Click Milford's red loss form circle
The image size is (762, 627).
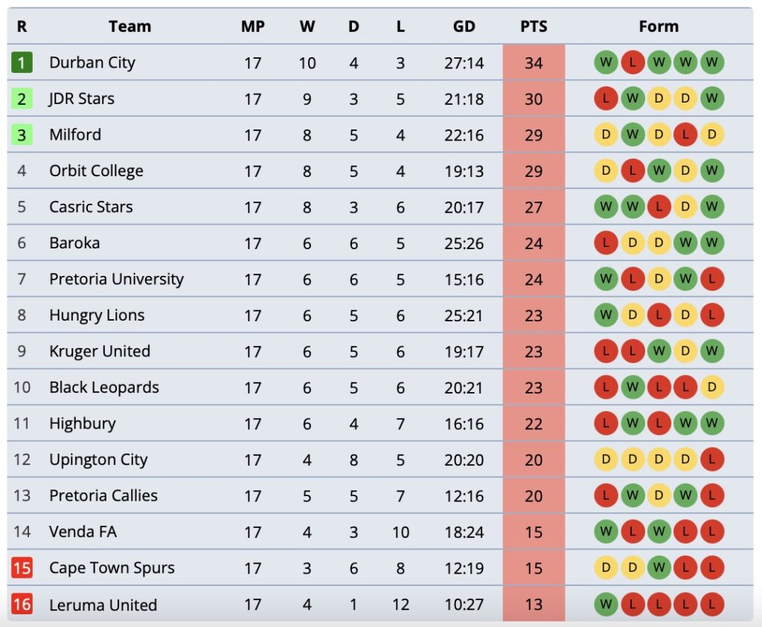(x=685, y=135)
